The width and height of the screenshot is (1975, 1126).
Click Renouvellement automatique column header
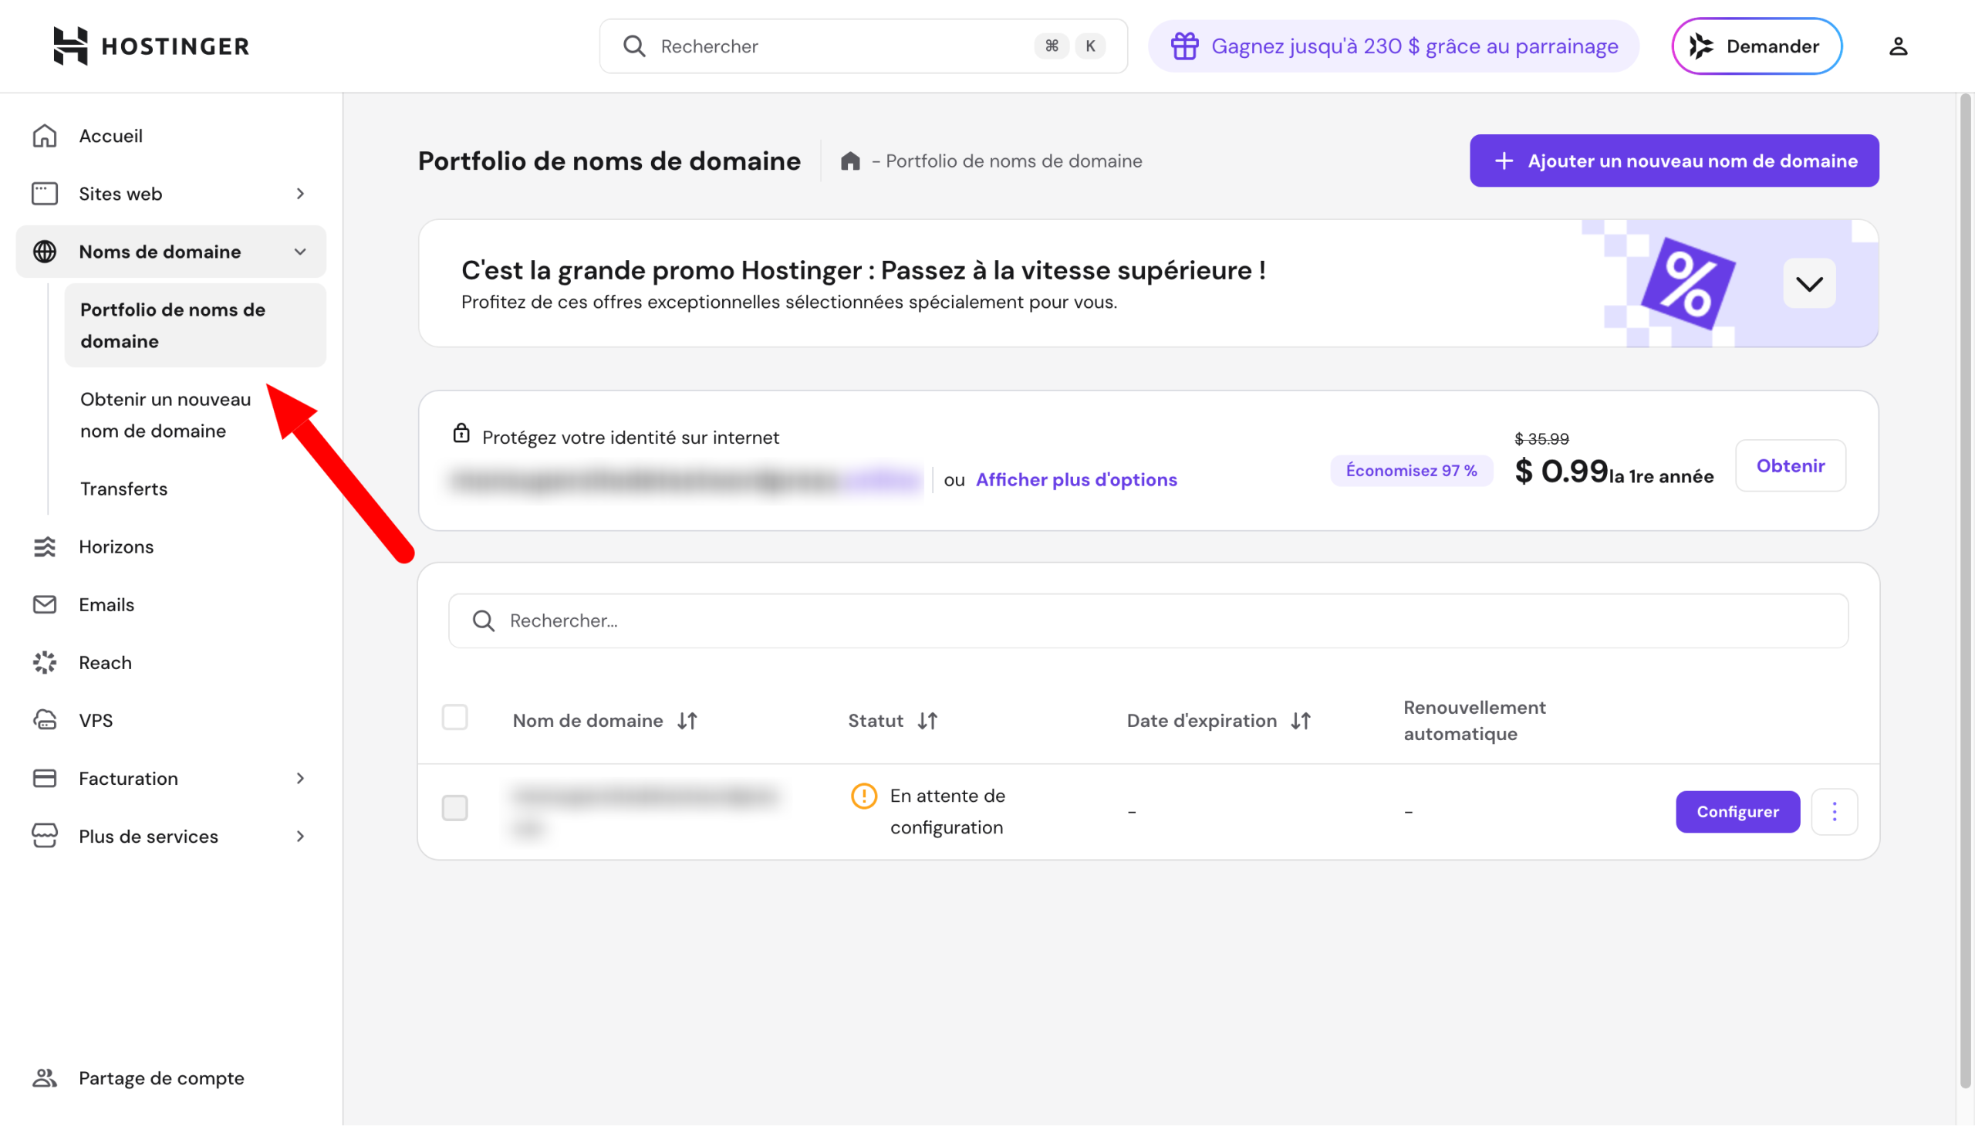(1474, 721)
